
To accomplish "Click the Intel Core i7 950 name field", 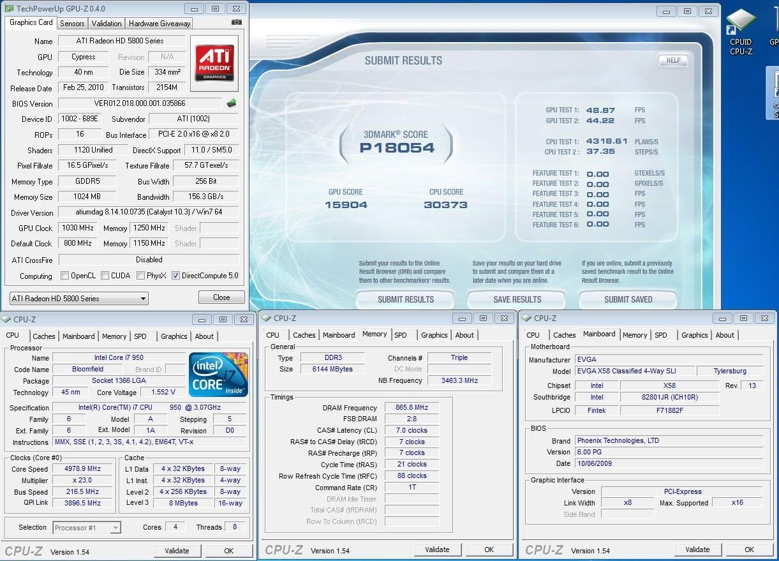I will tap(119, 358).
